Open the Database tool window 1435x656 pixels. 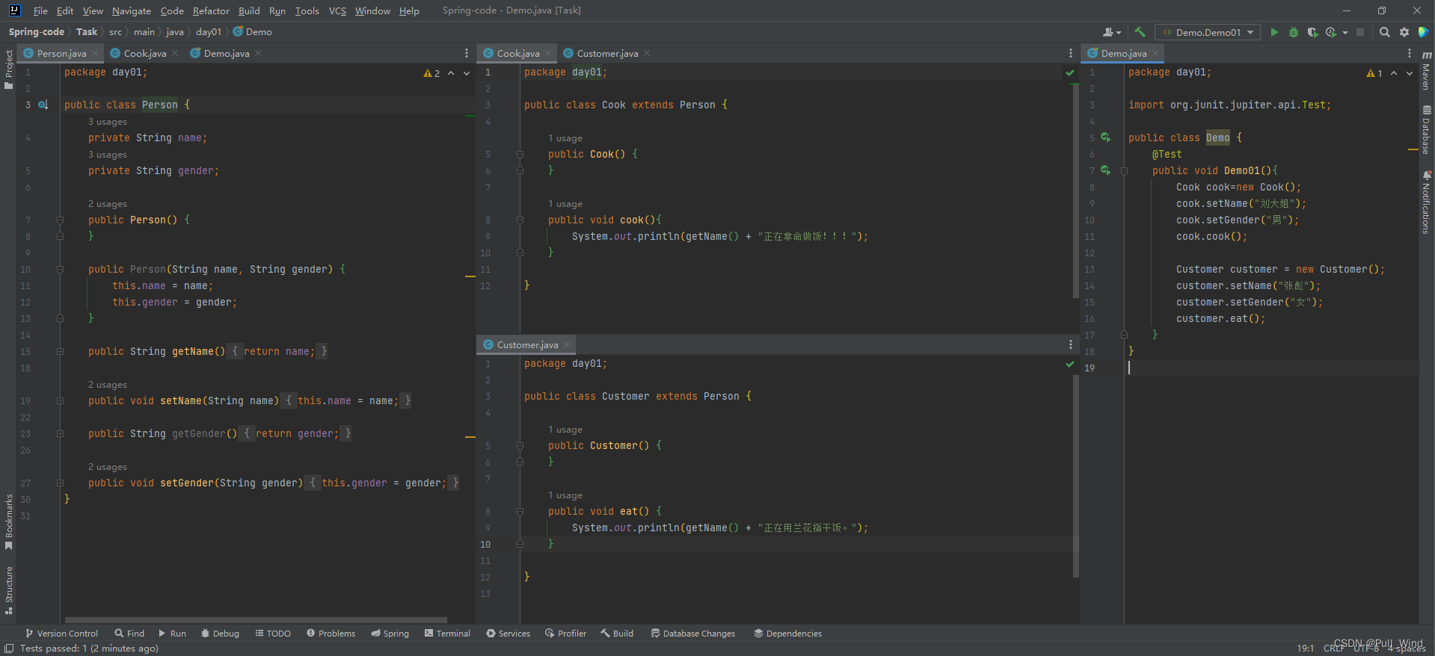(x=1427, y=130)
